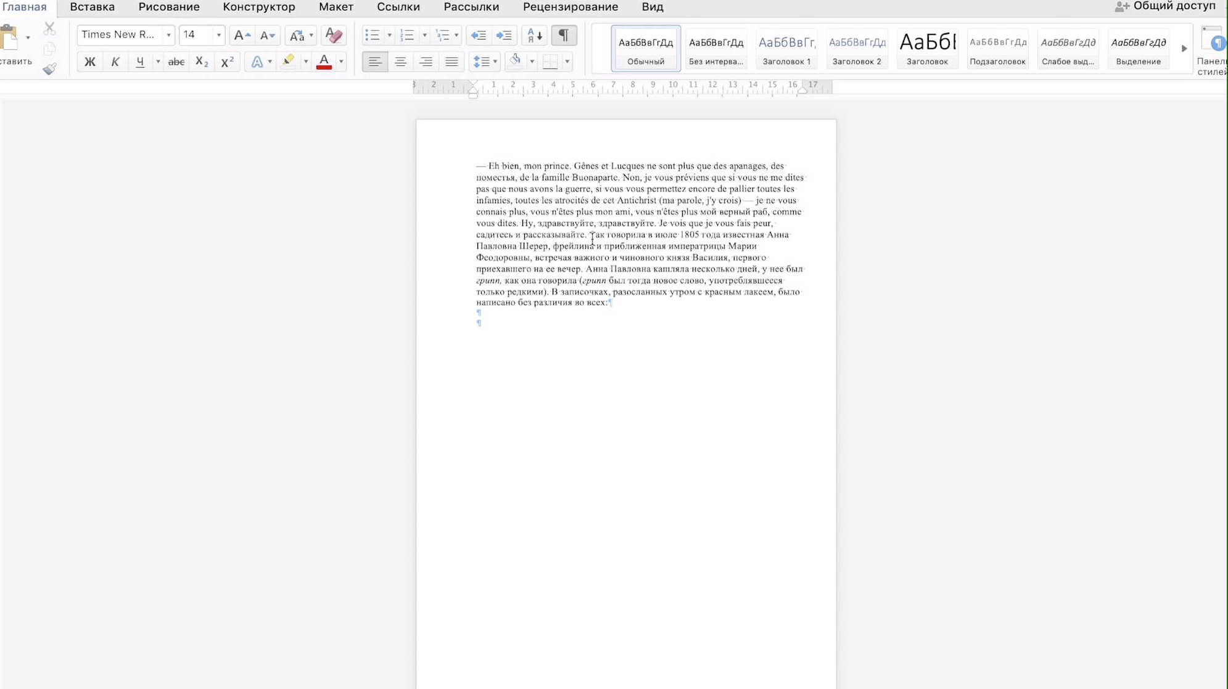This screenshot has width=1228, height=689.
Task: Apply the text highlight marker
Action: coord(288,61)
